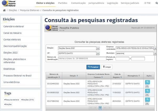The height and width of the screenshot is (111, 158).
Task: Open document icon for ES-09395/2022
Action: point(147,95)
